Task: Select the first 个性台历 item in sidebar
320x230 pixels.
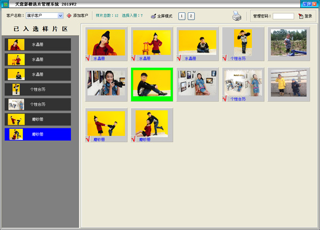Action: tap(37, 89)
